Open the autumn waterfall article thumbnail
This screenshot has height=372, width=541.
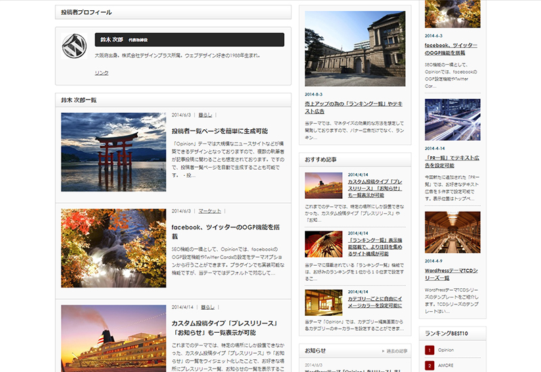pyautogui.click(x=114, y=248)
